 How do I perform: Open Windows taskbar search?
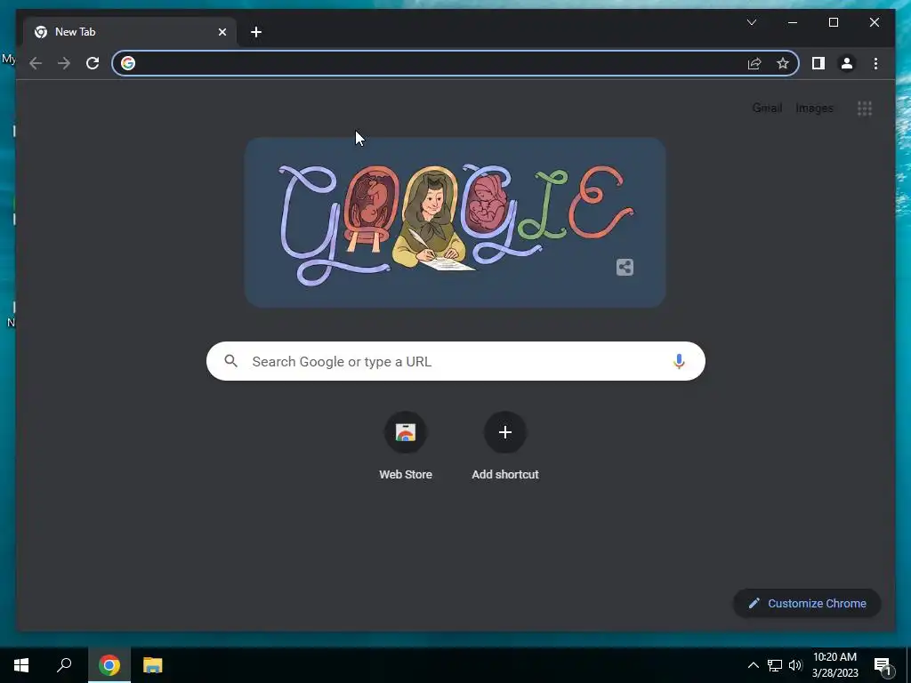64,665
